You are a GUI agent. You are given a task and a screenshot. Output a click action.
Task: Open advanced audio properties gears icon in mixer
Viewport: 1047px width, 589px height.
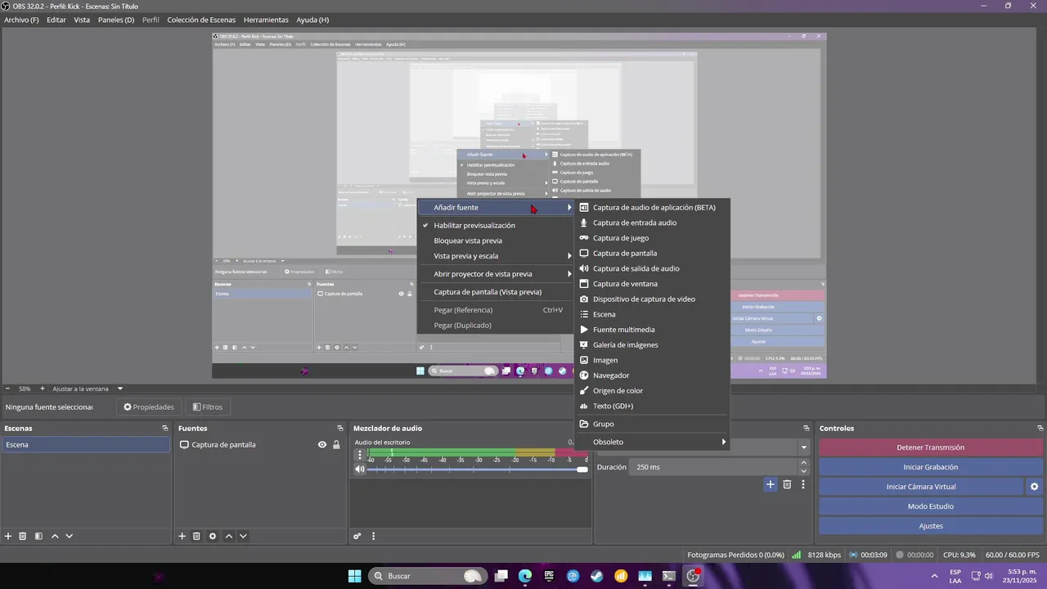pos(357,537)
